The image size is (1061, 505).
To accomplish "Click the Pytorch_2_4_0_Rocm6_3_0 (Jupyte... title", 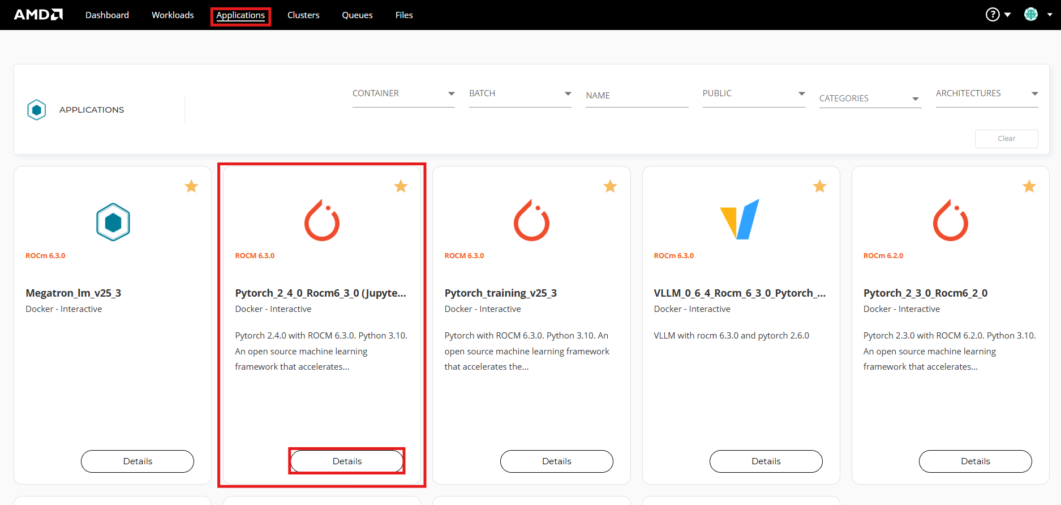I will pos(321,293).
